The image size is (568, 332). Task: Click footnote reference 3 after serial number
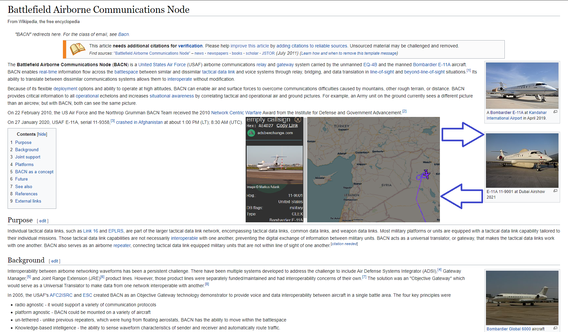click(113, 121)
